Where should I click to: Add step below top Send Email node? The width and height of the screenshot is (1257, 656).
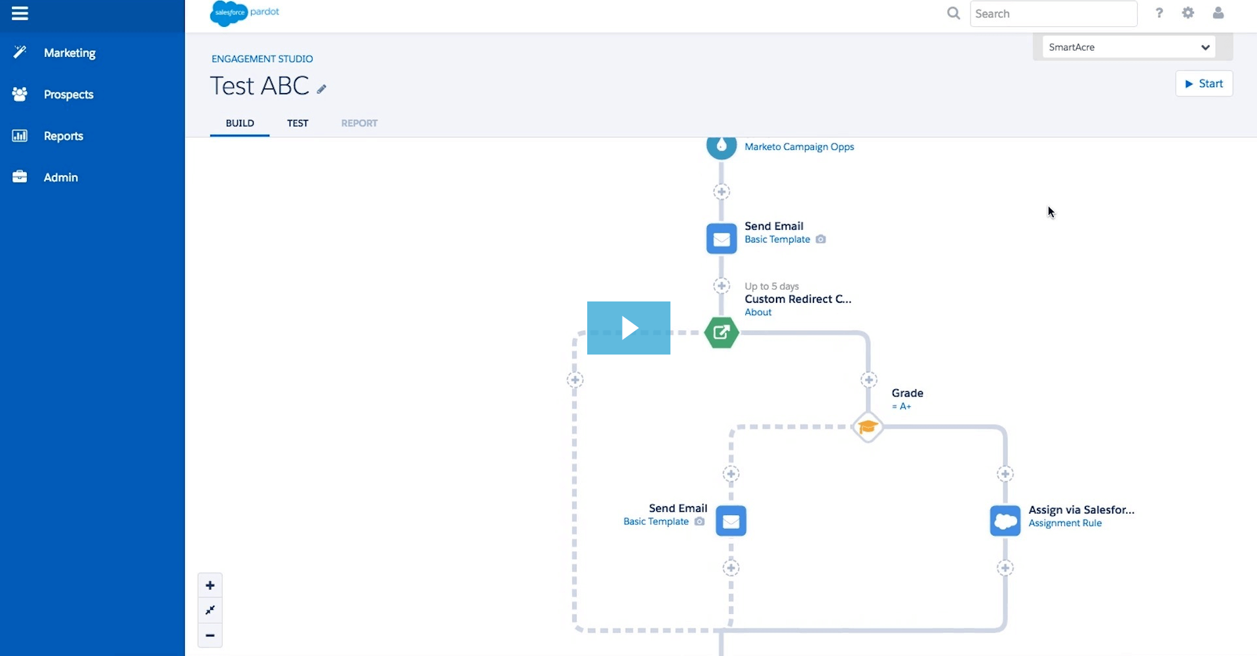[722, 286]
